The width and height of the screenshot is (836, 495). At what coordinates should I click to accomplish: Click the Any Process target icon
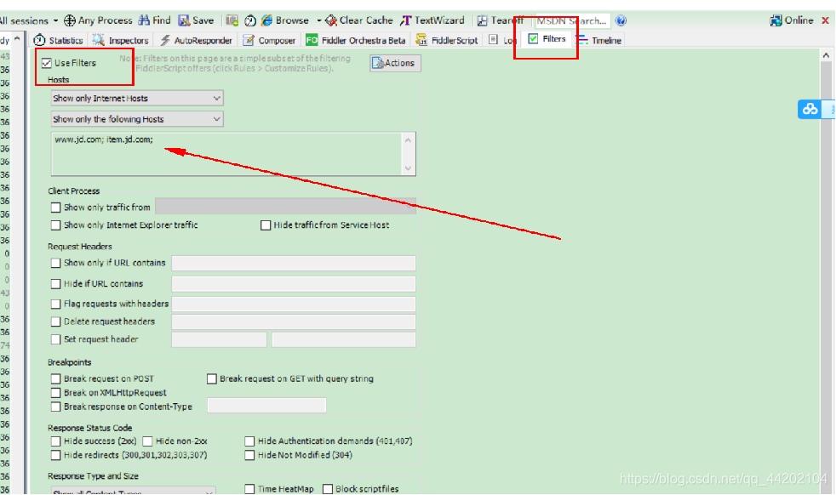pos(69,20)
